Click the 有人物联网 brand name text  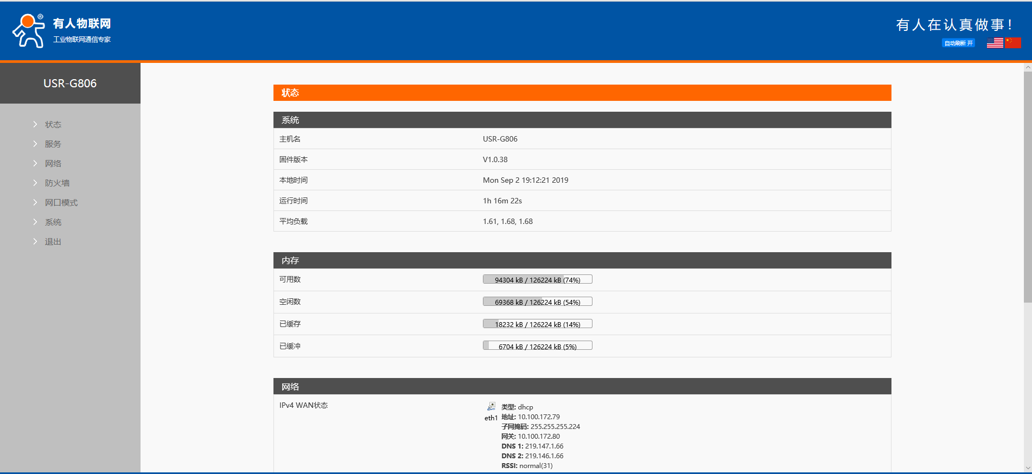click(x=82, y=23)
